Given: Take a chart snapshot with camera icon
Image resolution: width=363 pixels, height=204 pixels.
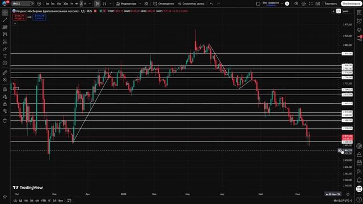Looking at the screenshot, I should click(318, 4).
